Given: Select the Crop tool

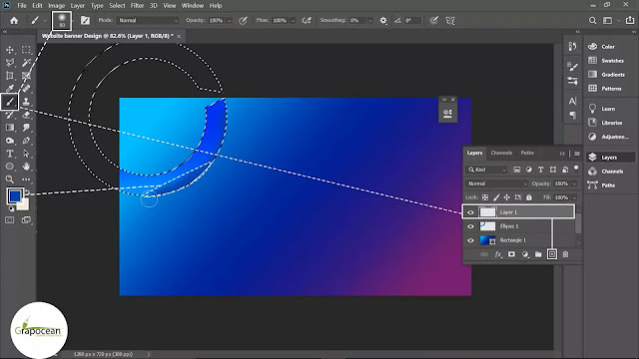Looking at the screenshot, I should [10, 76].
